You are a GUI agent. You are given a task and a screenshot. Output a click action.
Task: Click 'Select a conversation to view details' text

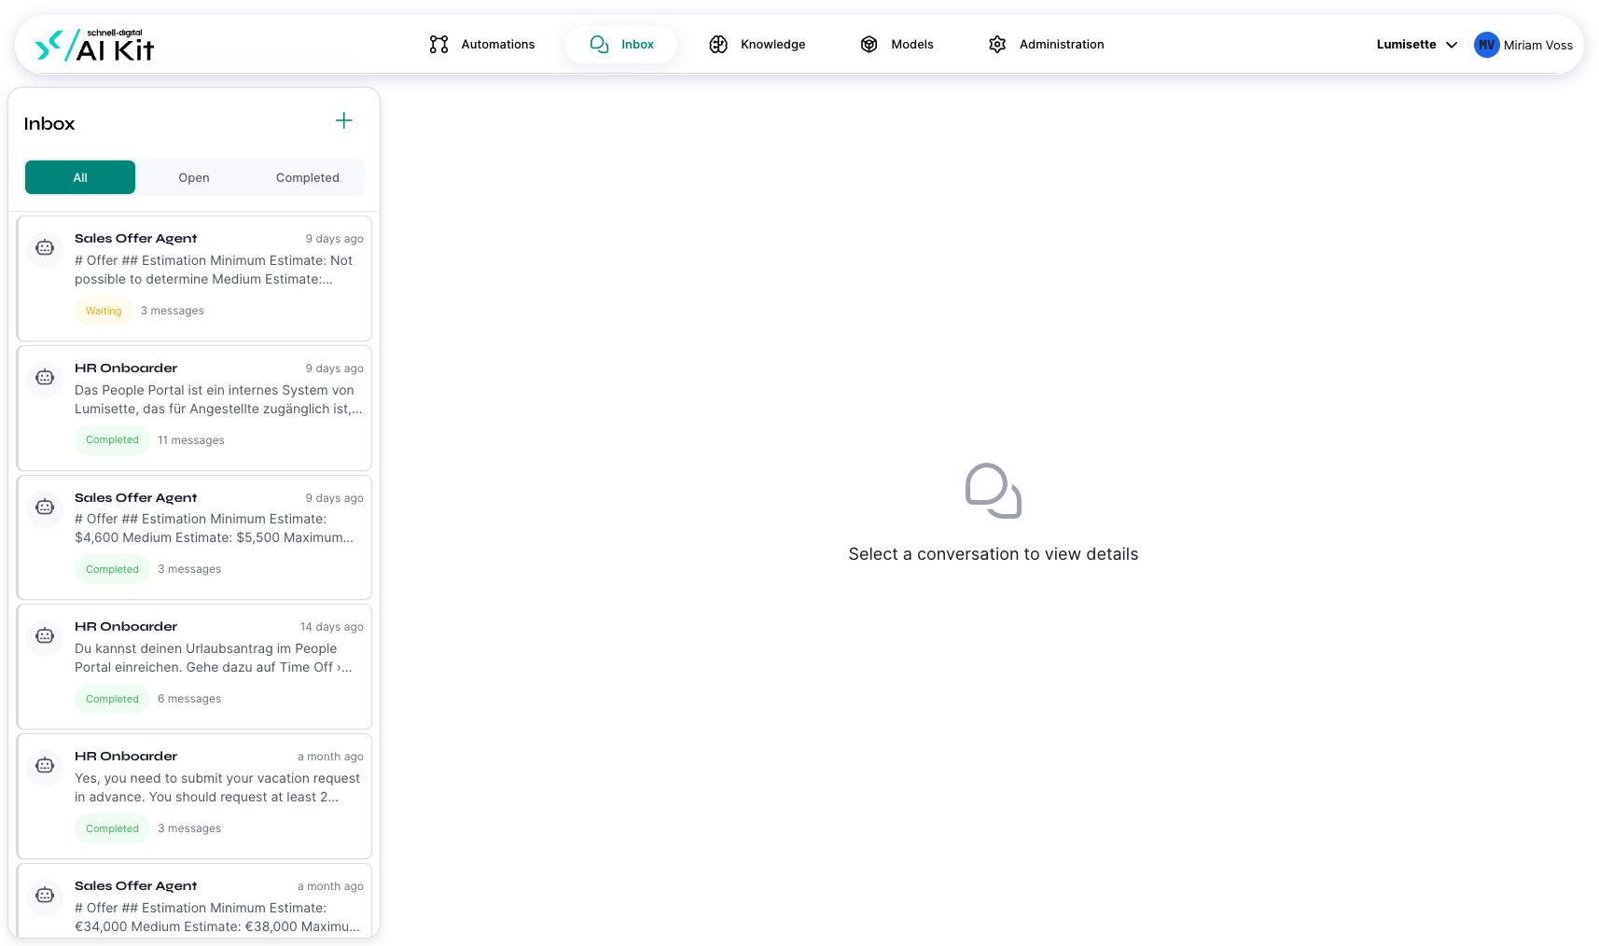994,554
